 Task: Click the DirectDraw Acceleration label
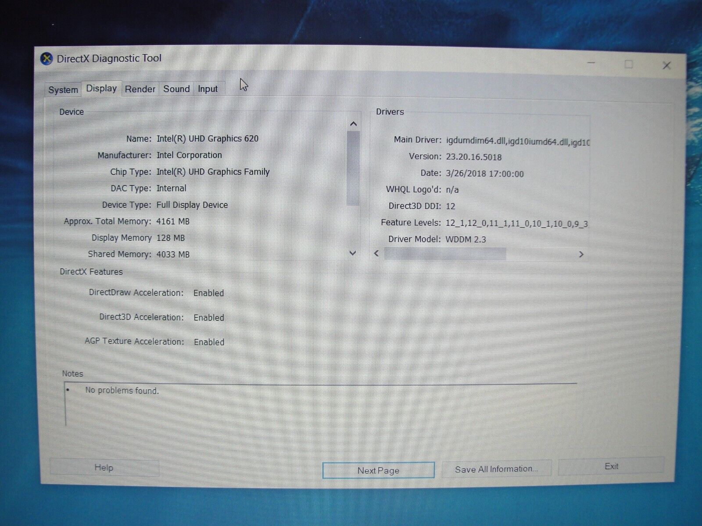point(136,292)
